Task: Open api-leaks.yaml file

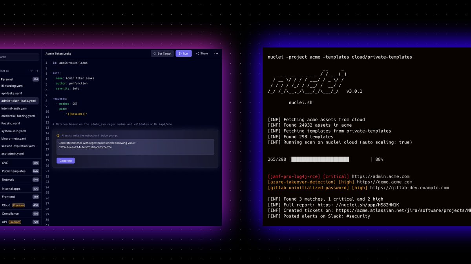Action: point(12,93)
